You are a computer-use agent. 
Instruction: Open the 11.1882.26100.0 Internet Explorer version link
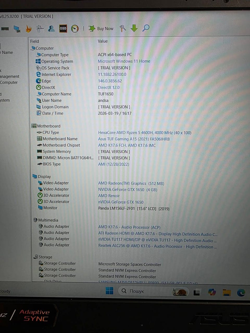pos(112,74)
